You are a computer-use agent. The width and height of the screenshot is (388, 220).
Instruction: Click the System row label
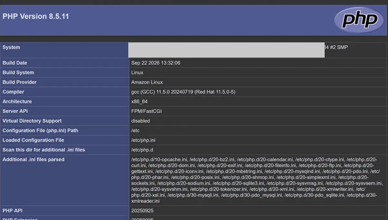point(11,47)
